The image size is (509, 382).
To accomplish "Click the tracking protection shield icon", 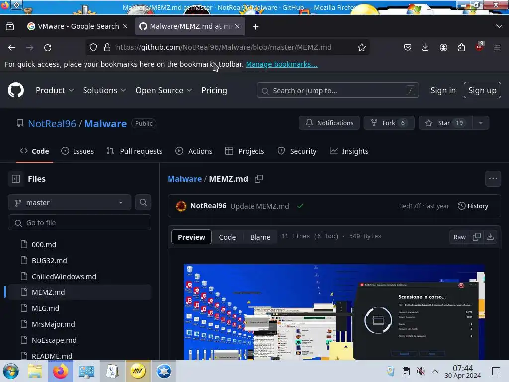I will click(x=93, y=47).
